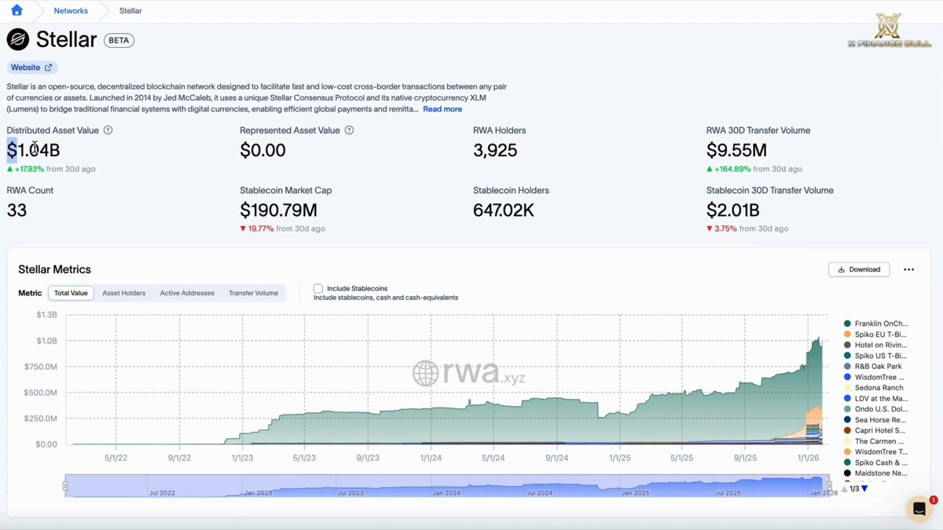Show Distributed Asset Value info tooltip icon
The image size is (943, 530).
pyautogui.click(x=108, y=130)
